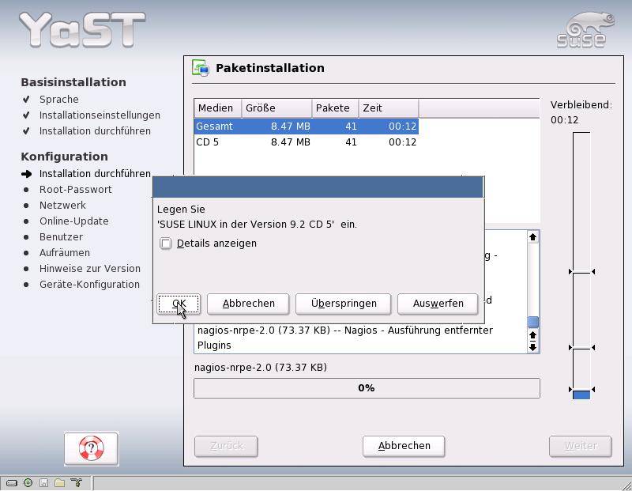Click the Paketinstallation header icon
The image size is (632, 491).
pyautogui.click(x=201, y=68)
